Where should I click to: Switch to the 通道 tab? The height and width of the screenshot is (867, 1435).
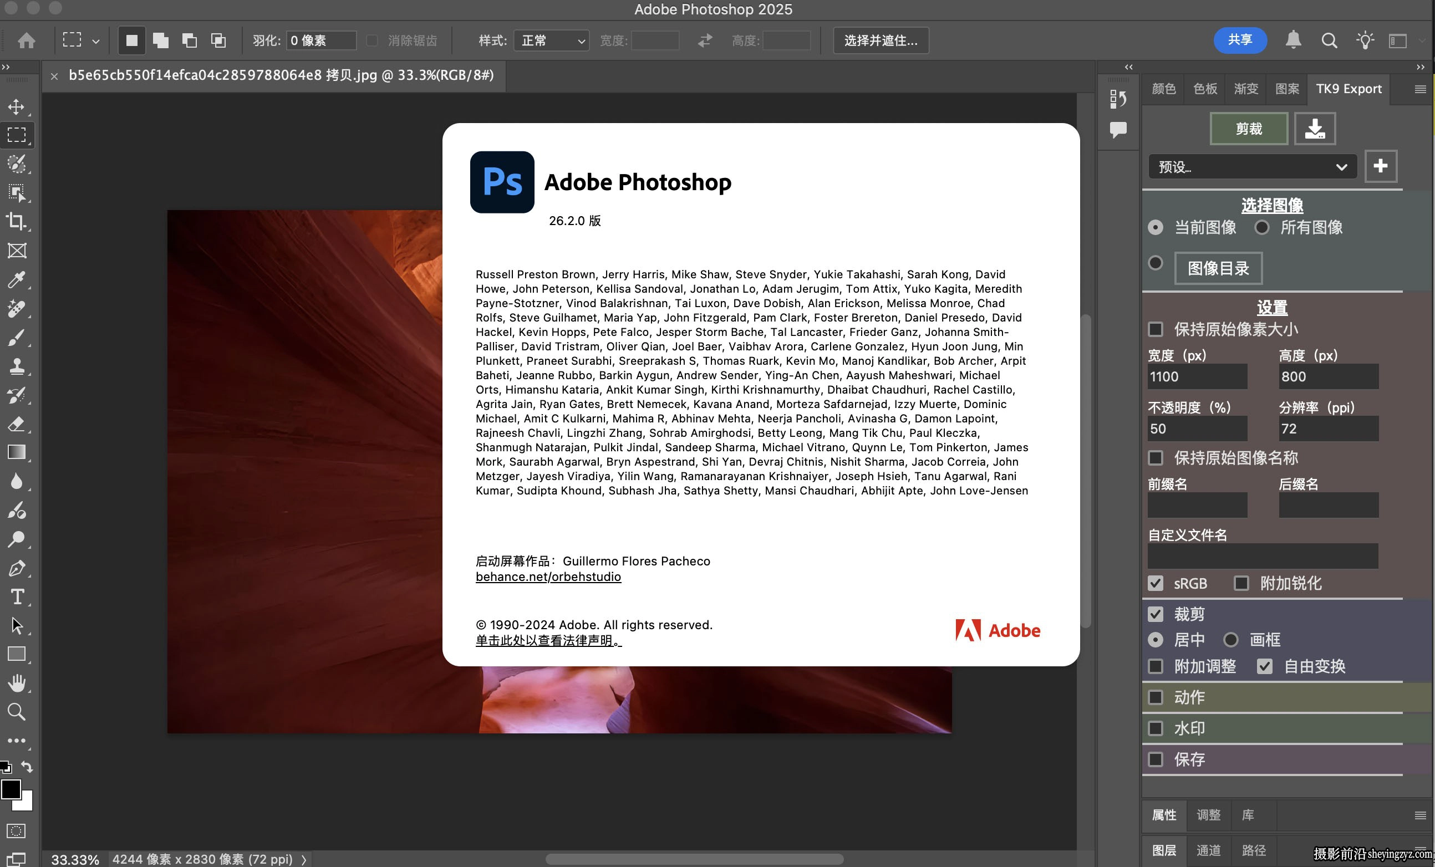(x=1208, y=850)
